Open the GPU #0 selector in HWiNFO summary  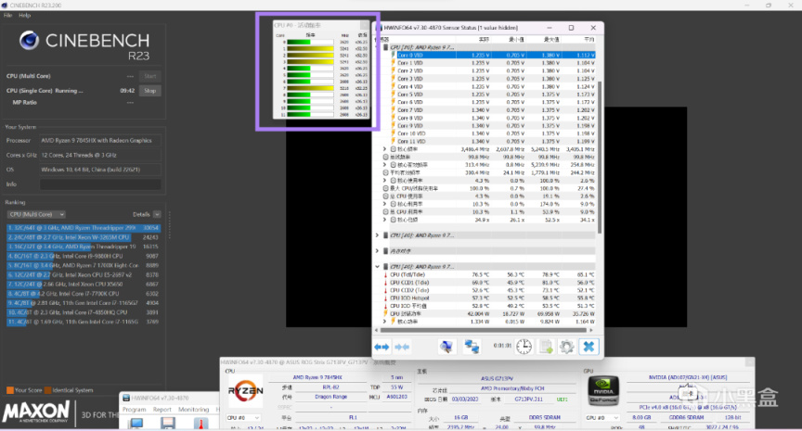click(x=602, y=418)
